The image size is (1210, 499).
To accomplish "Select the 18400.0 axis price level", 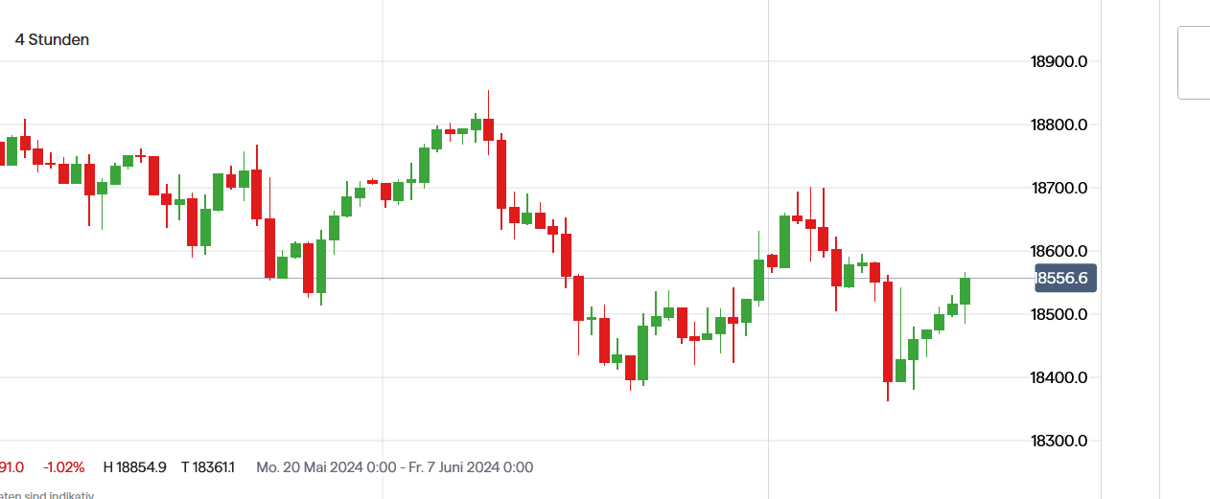I will coord(1059,378).
